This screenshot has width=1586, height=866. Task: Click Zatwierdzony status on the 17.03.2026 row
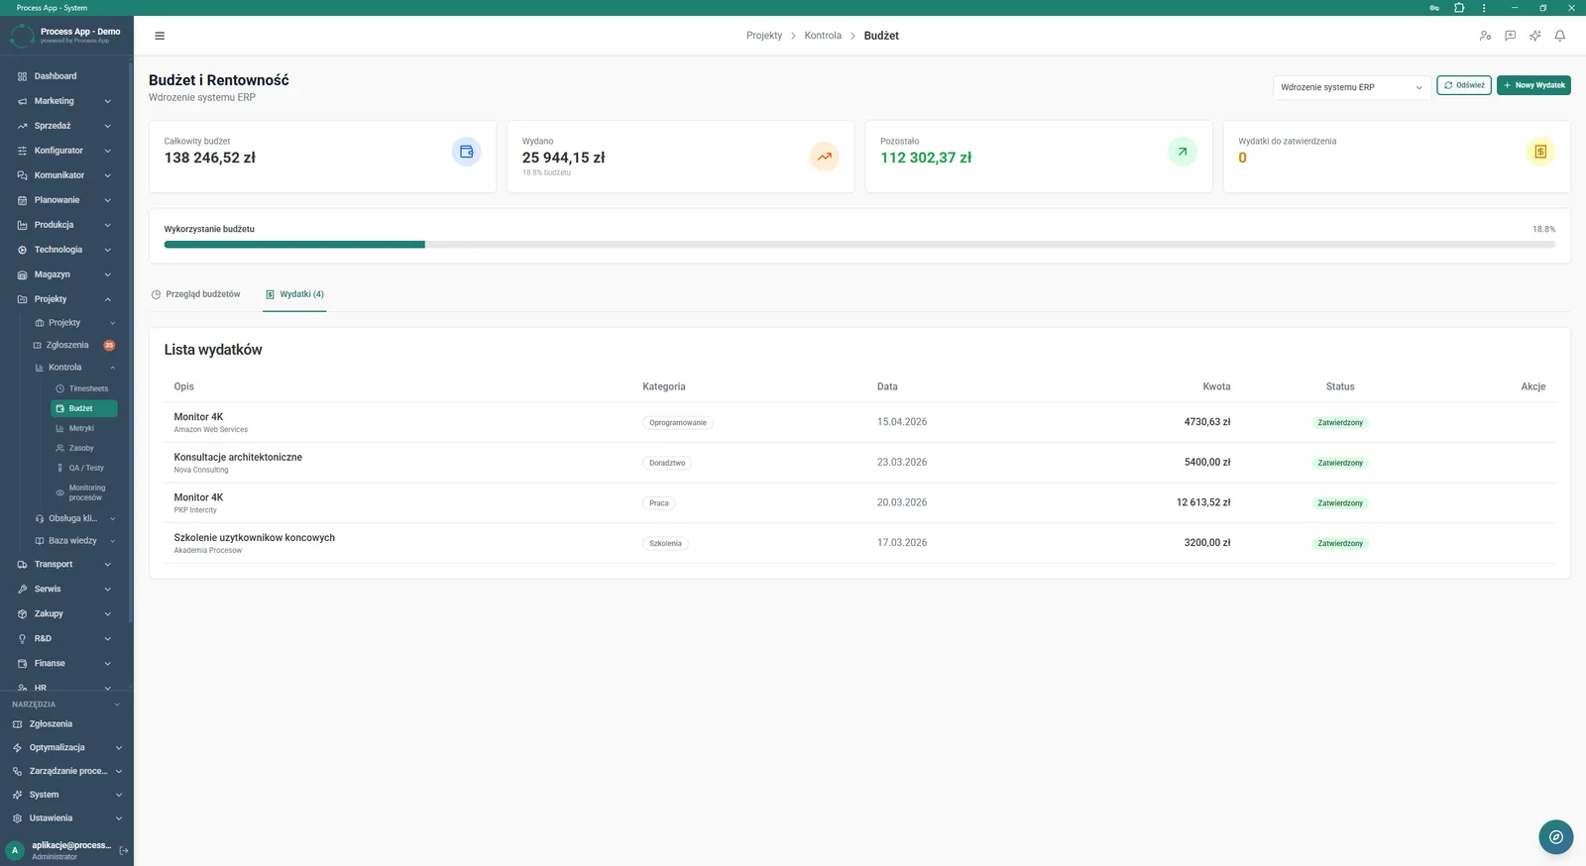pos(1340,543)
